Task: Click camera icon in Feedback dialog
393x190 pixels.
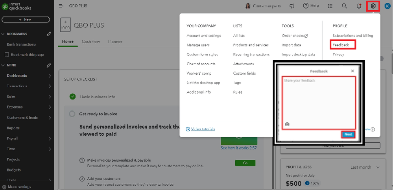Action: coord(287,124)
